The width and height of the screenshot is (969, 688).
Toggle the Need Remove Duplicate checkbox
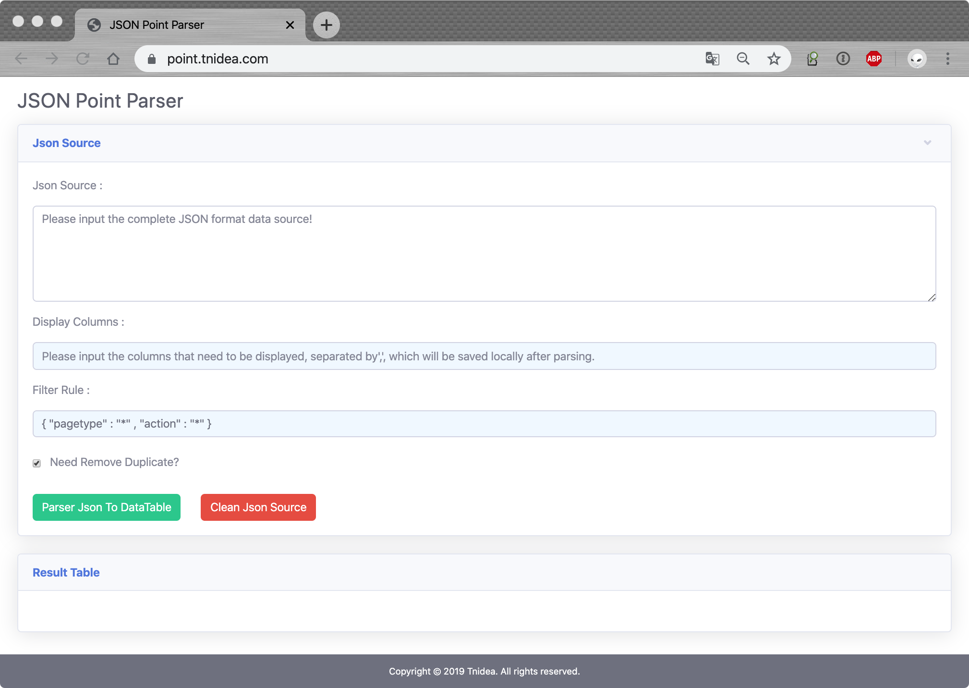(x=37, y=463)
